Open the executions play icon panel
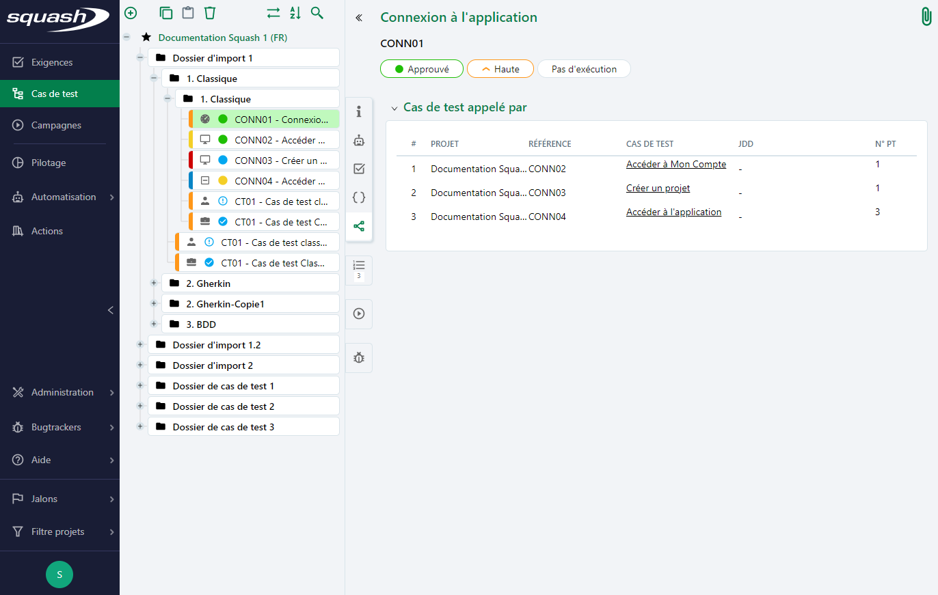This screenshot has width=938, height=595. coord(359,314)
